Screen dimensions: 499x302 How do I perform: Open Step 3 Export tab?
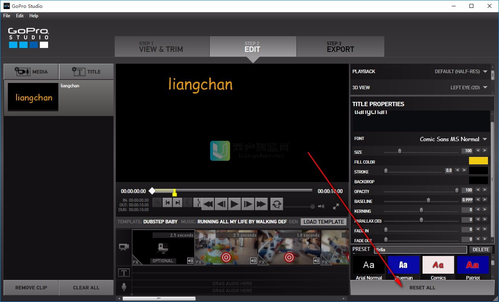click(340, 47)
